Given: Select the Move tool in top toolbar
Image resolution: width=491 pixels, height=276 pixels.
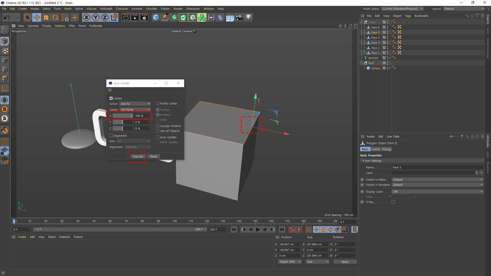Looking at the screenshot, I should [37, 17].
